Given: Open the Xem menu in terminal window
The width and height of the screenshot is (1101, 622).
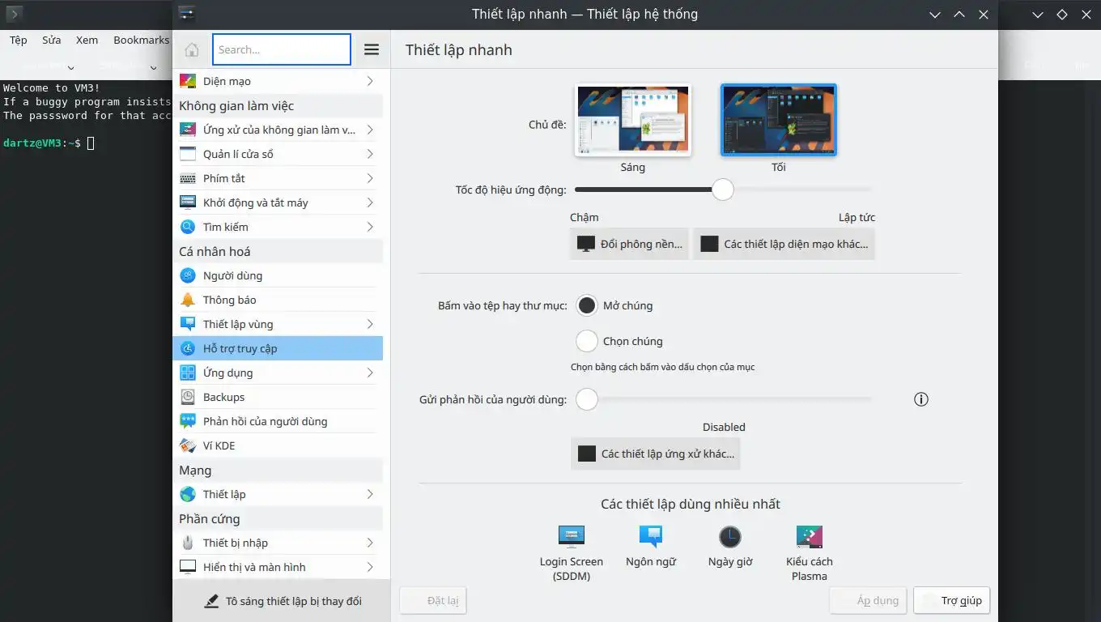Looking at the screenshot, I should 87,40.
